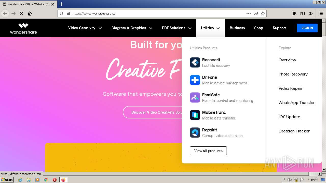Screen dimensions: 326x183
Task: Click View all products button
Action: 208,151
